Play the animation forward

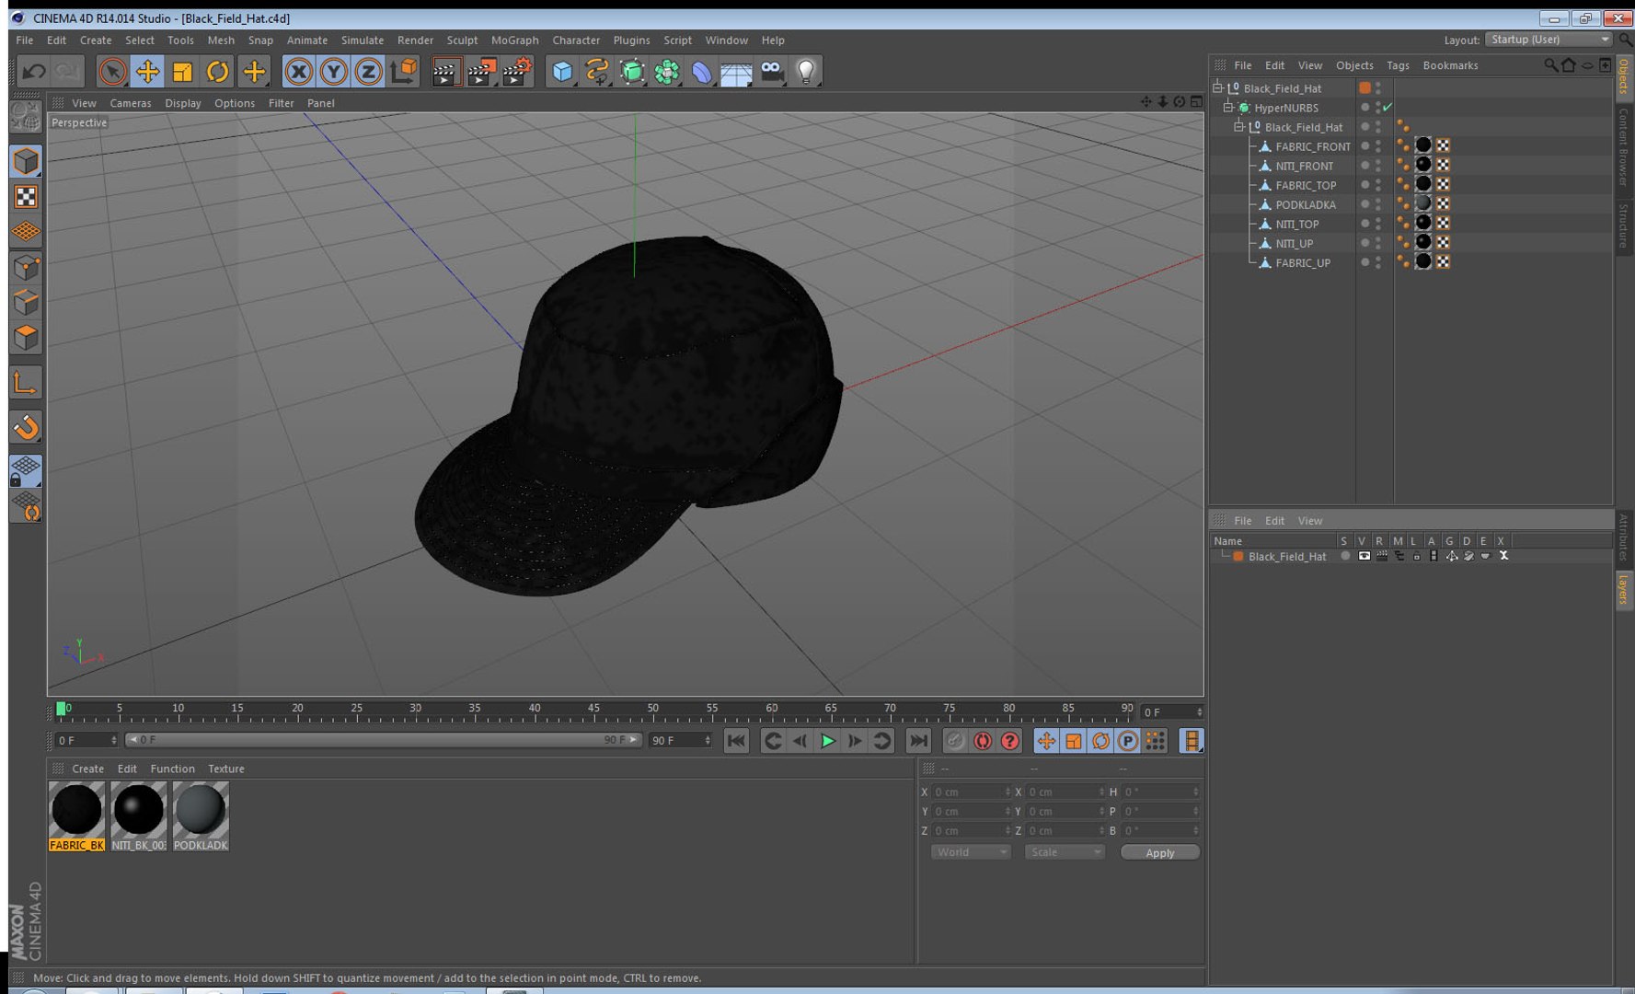coord(827,741)
